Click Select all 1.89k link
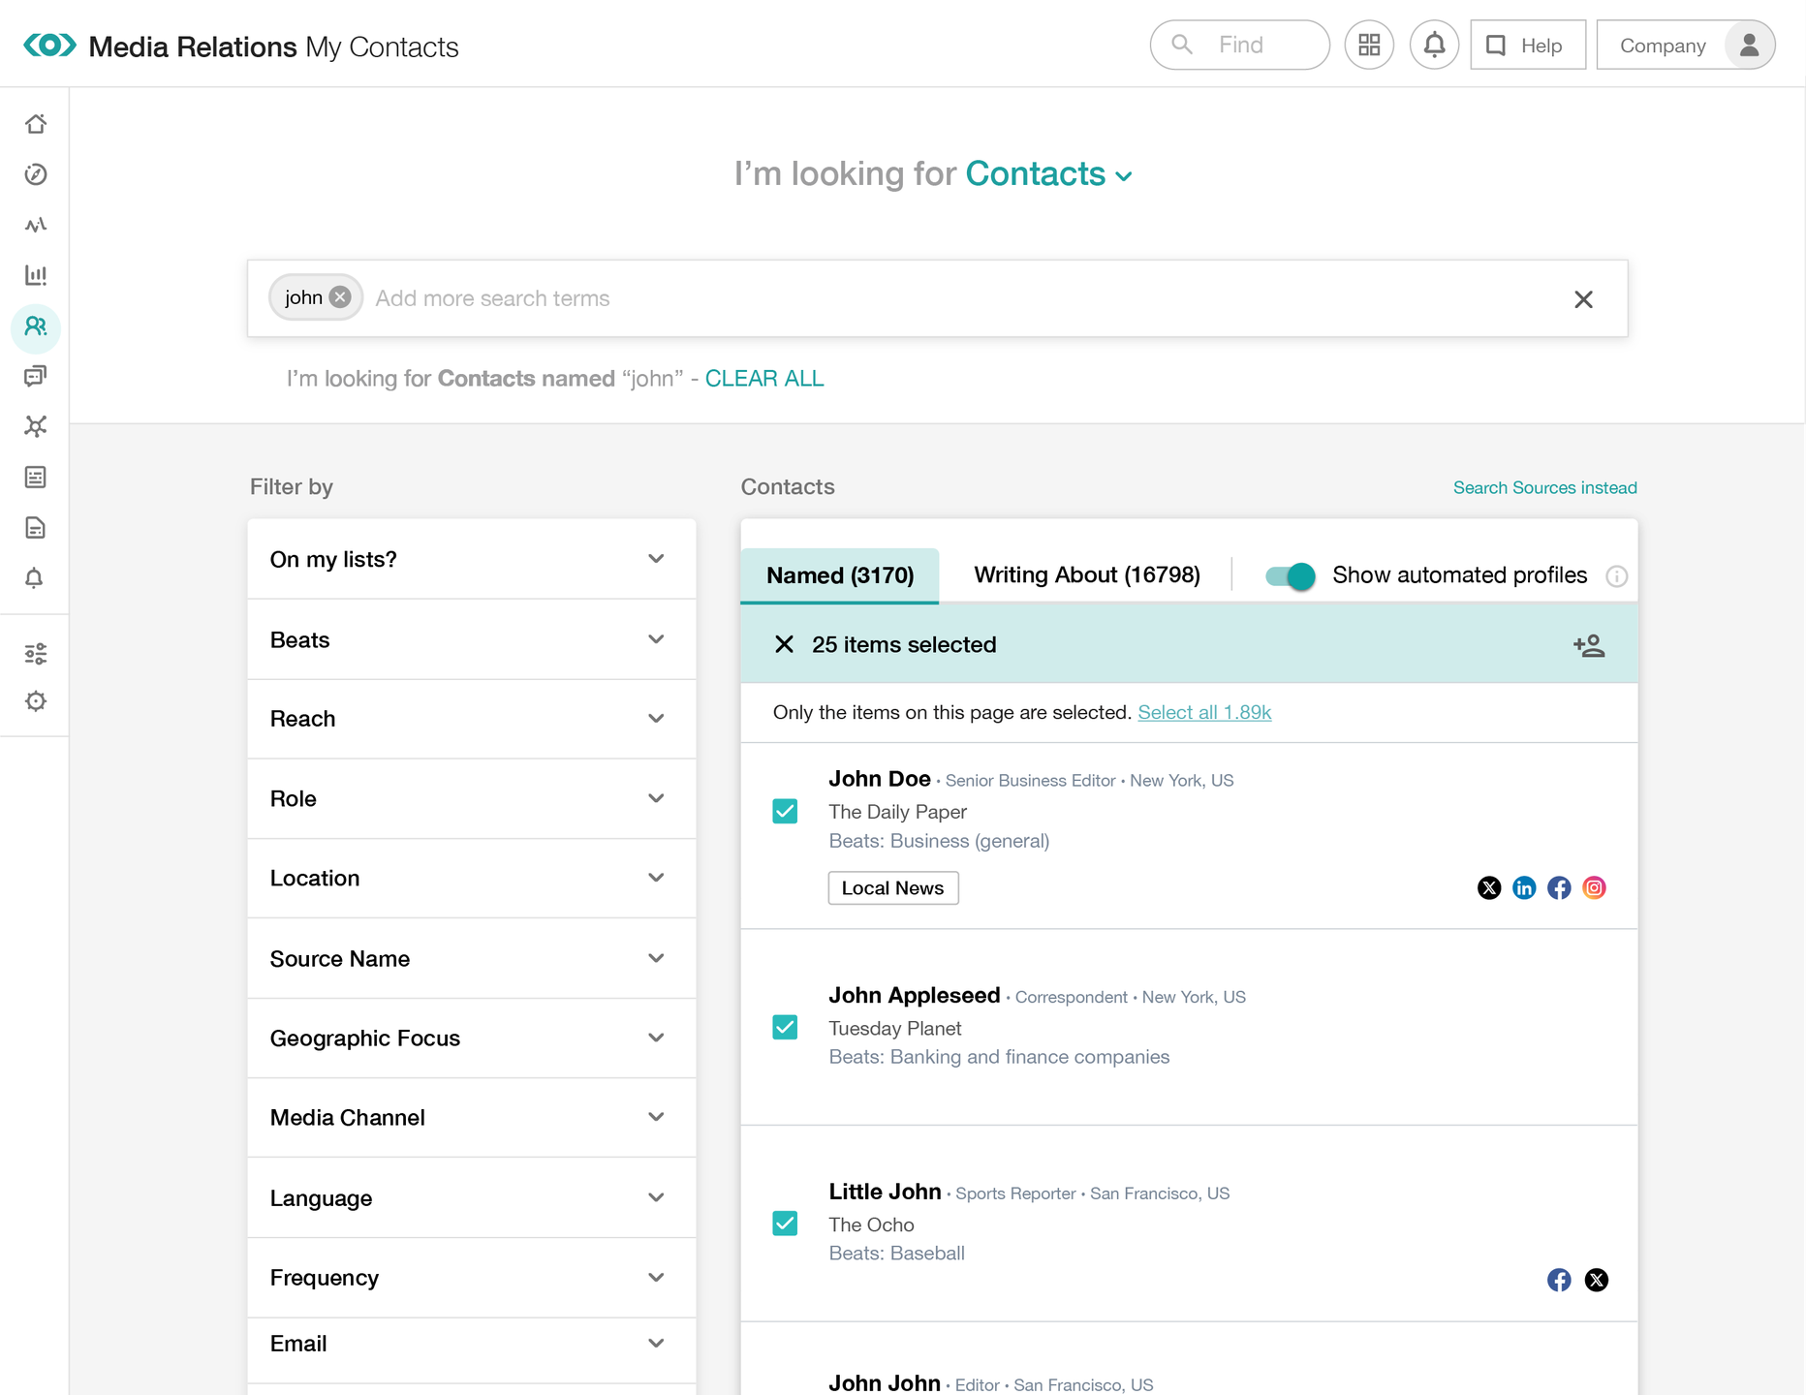 tap(1204, 712)
